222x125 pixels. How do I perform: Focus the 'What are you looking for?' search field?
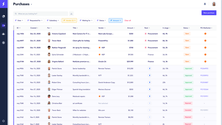click(41, 14)
